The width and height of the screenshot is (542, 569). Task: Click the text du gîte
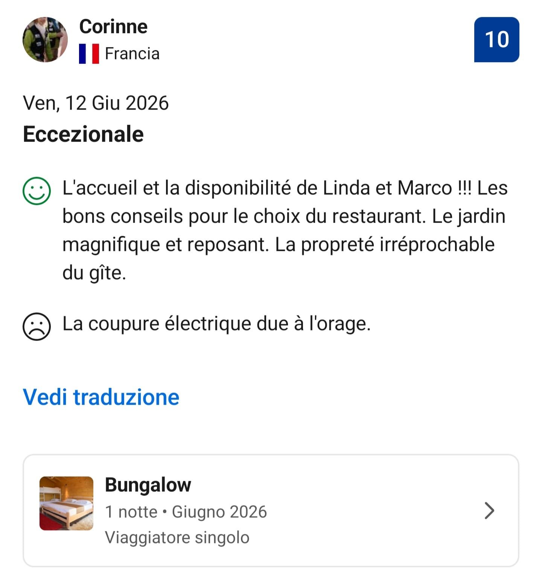(x=94, y=273)
